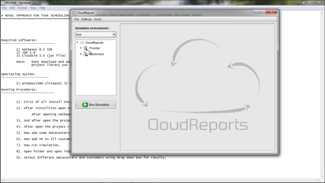Minimize the CloudReports window
Viewport: 325px width, 183px height.
256,12
